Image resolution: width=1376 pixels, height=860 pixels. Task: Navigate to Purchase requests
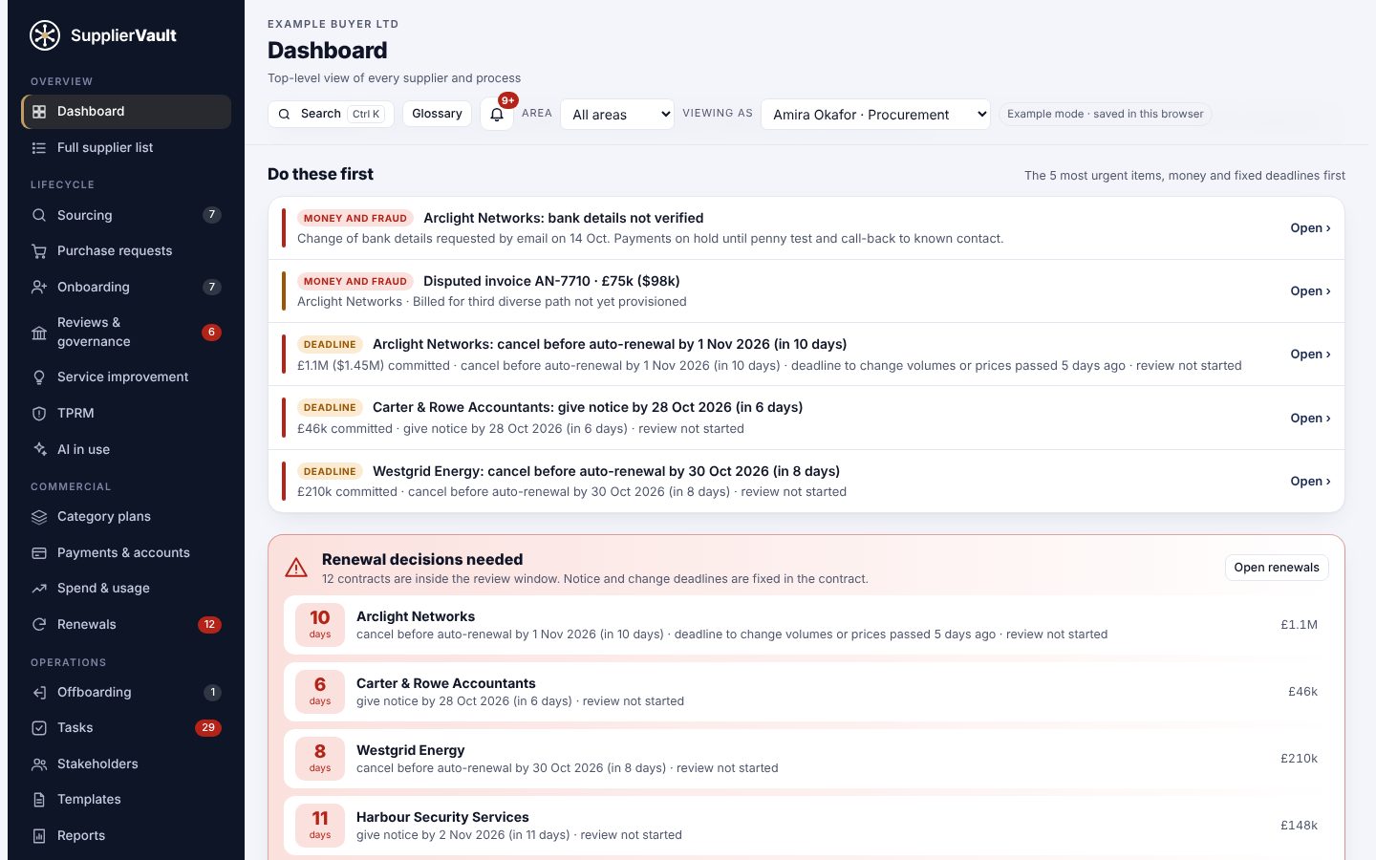pyautogui.click(x=126, y=251)
